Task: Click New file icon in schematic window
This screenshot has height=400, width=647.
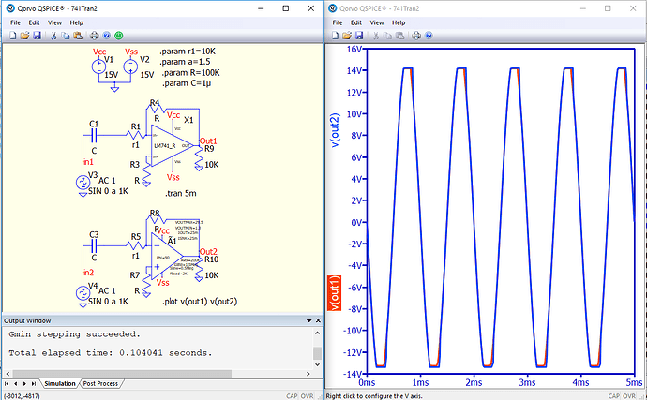Action: (13, 36)
